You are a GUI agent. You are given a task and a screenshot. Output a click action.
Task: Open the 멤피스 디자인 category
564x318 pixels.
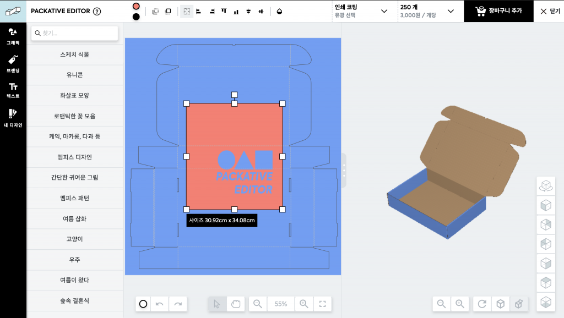[x=75, y=157]
